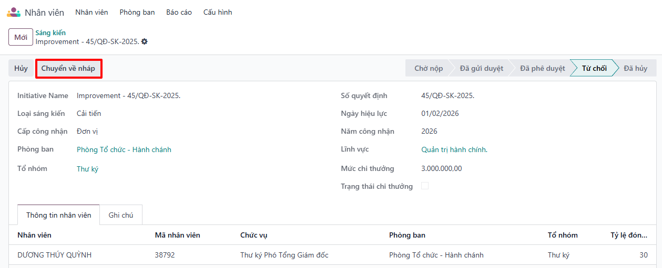Click the Cấp công nhận value Đơn vị

87,131
